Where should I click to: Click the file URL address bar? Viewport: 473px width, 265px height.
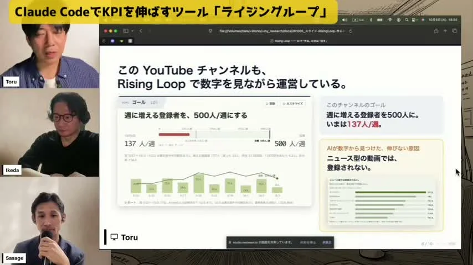[x=282, y=31]
